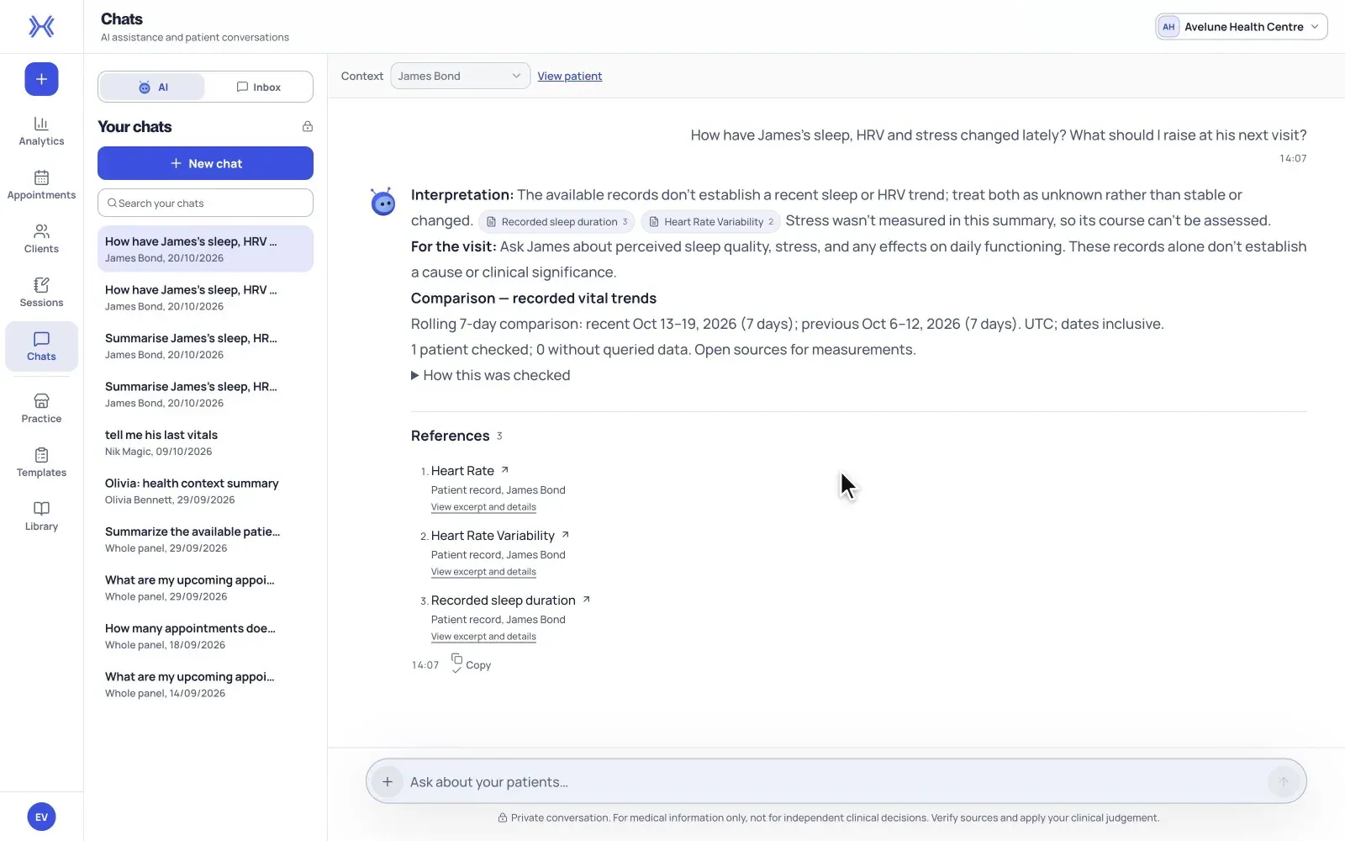This screenshot has width=1345, height=841.
Task: View excerpt and details for Recorded sleep duration
Action: coord(483,637)
